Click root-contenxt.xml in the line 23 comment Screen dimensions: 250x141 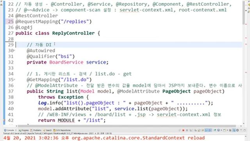(202, 10)
